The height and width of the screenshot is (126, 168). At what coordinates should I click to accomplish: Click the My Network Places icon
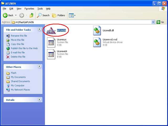click(x=8, y=90)
